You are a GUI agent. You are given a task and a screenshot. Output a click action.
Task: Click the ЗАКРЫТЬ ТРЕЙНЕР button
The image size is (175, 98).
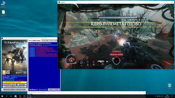tap(54, 90)
